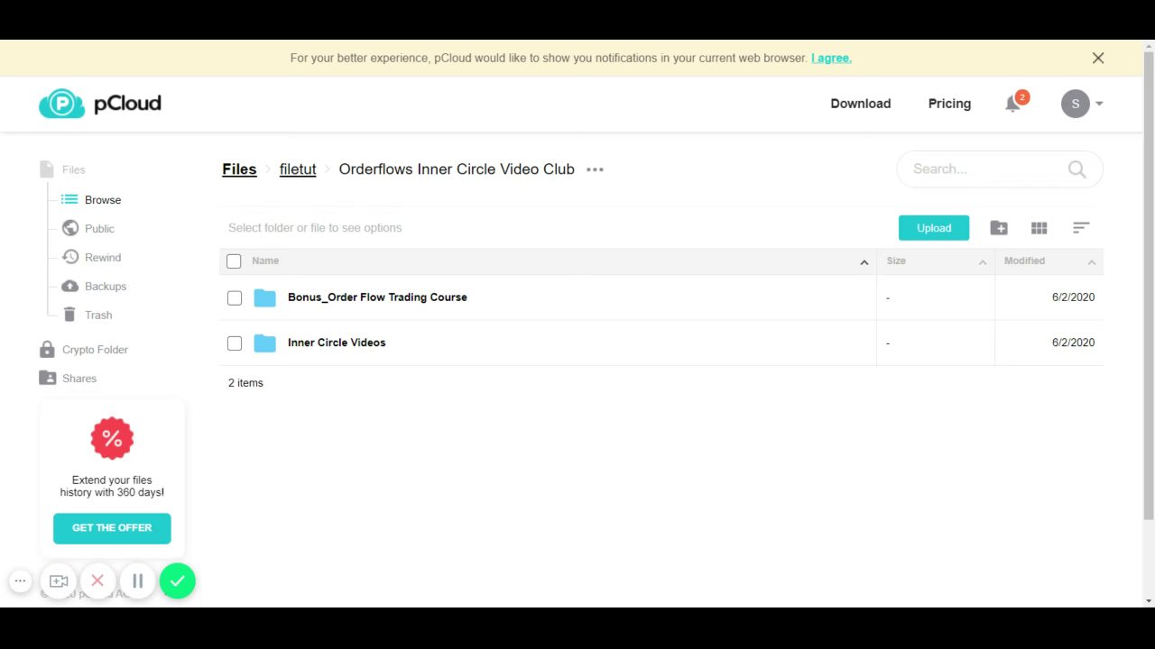Open Public in sidebar

tap(88, 229)
